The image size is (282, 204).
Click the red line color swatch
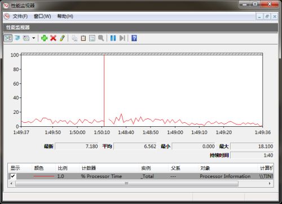tap(43, 176)
